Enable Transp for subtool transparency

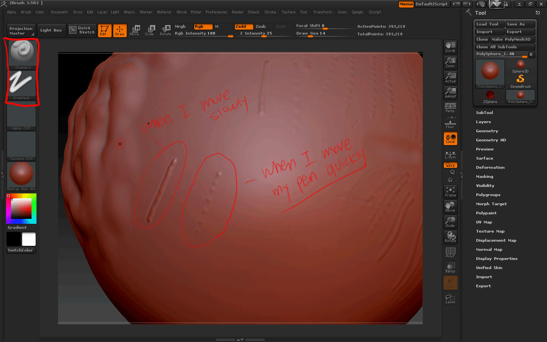pyautogui.click(x=450, y=267)
